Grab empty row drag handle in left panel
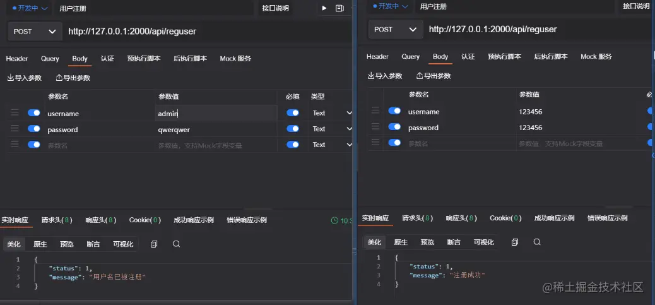The width and height of the screenshot is (655, 305). tap(15, 144)
